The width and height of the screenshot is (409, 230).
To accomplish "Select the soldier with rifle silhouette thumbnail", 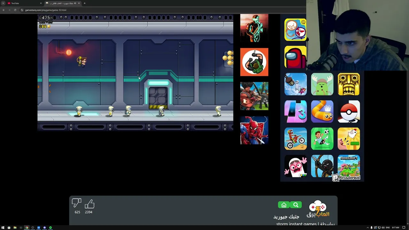I will coord(254,28).
